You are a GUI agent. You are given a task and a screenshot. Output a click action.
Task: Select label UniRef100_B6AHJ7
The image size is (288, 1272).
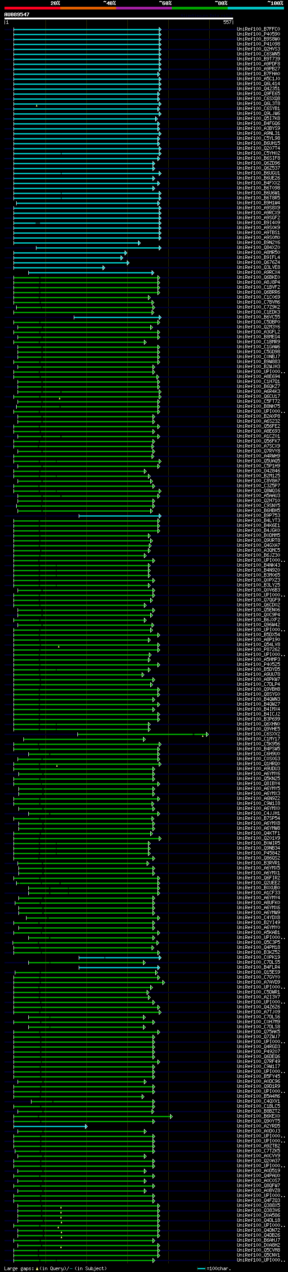[x=258, y=1240]
